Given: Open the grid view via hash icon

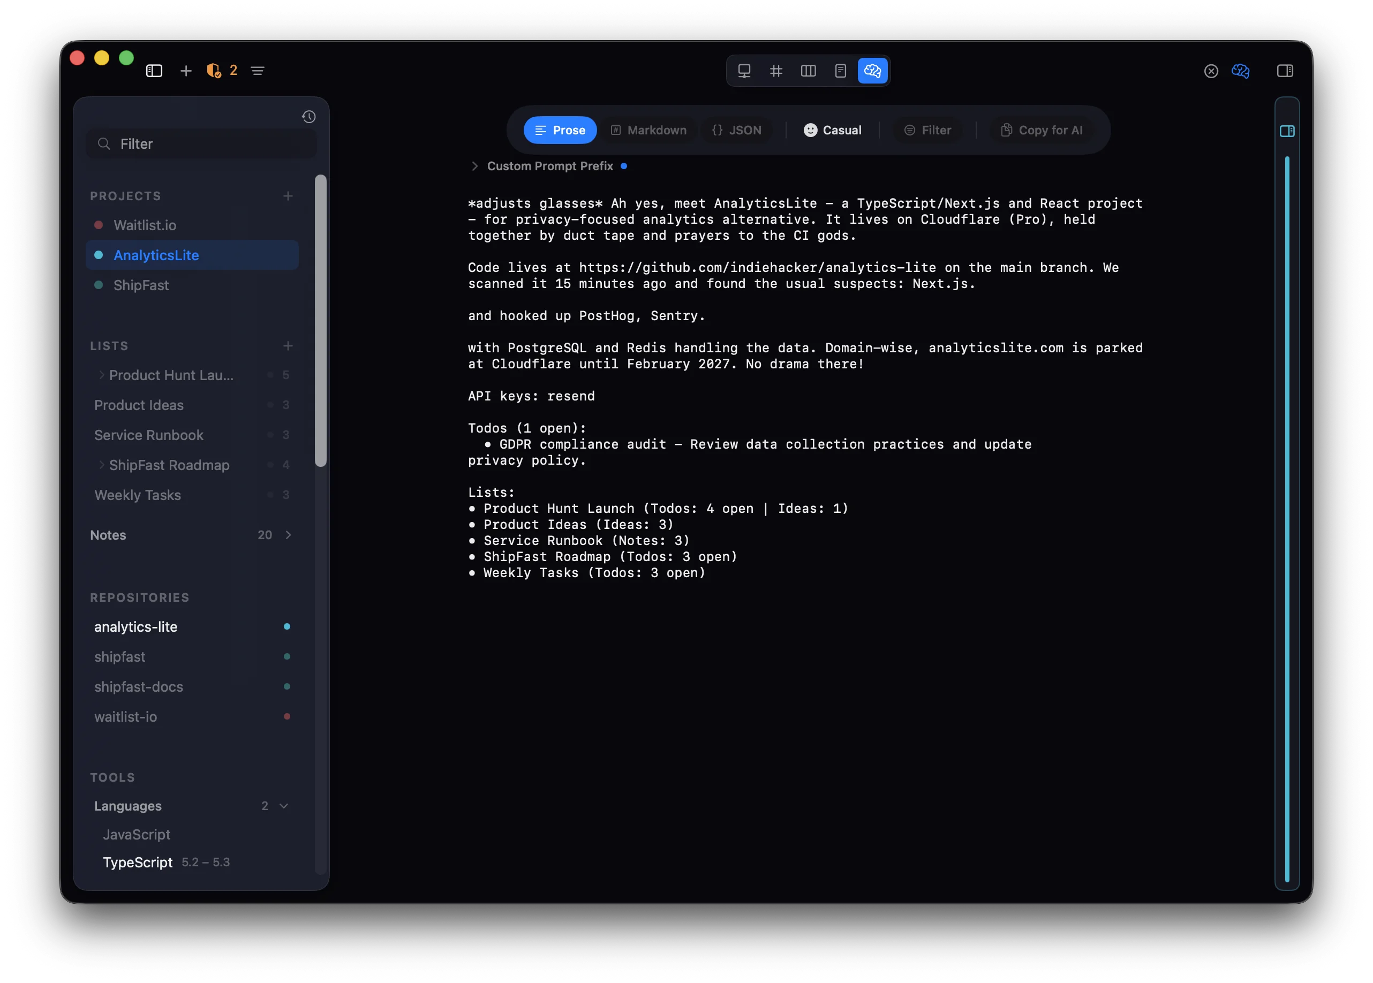Looking at the screenshot, I should coord(776,71).
